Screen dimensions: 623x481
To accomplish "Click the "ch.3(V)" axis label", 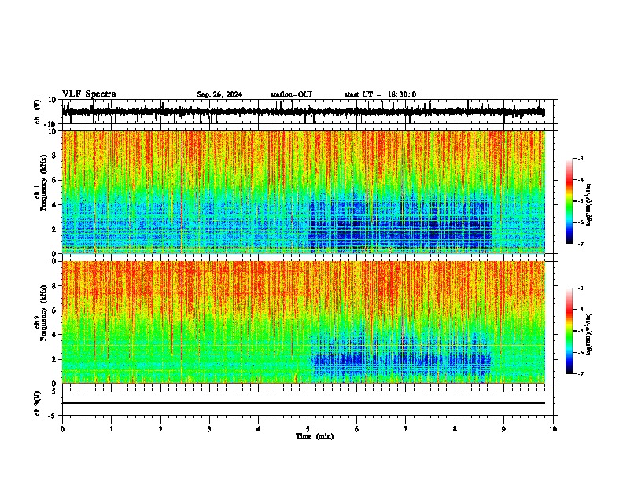I will point(38,403).
